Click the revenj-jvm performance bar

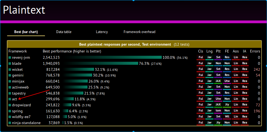click(x=112, y=57)
